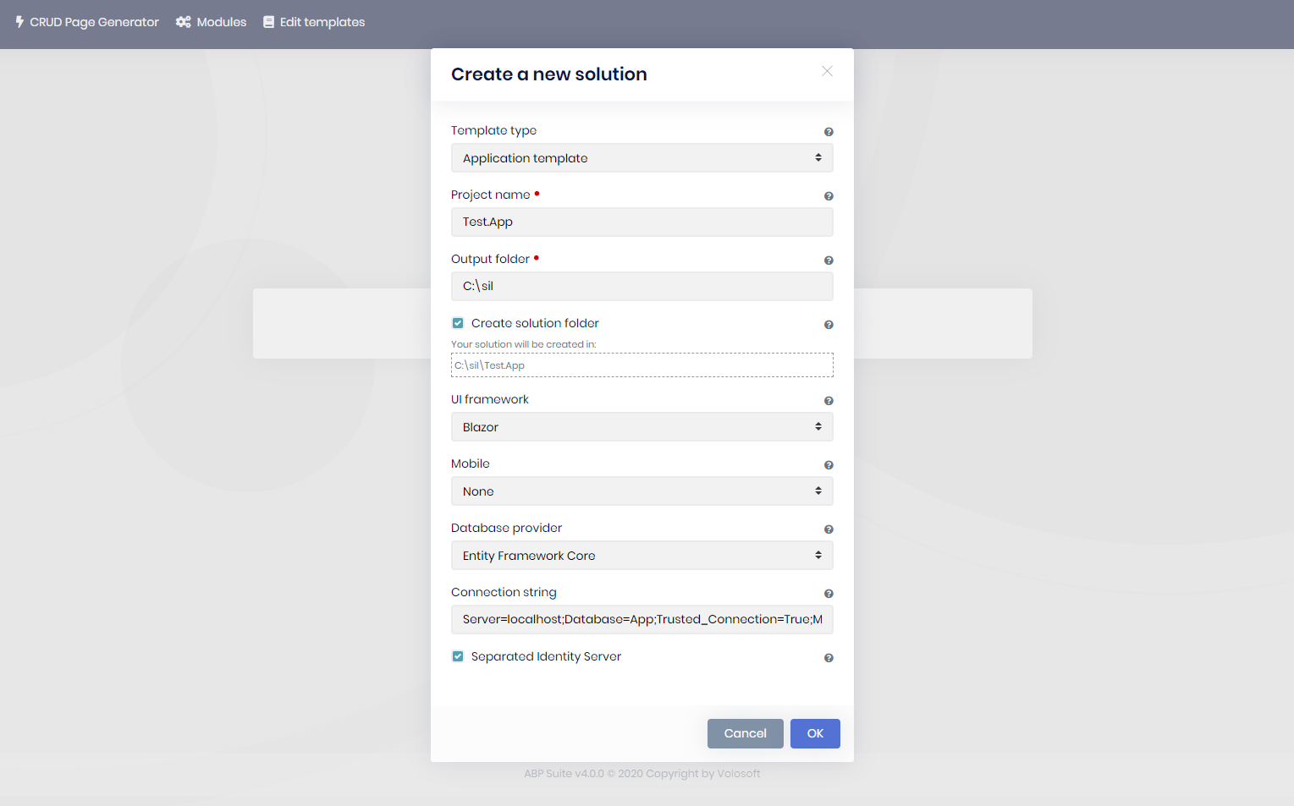The width and height of the screenshot is (1294, 806).
Task: Click help icon for Separated Identity Server
Action: click(829, 658)
